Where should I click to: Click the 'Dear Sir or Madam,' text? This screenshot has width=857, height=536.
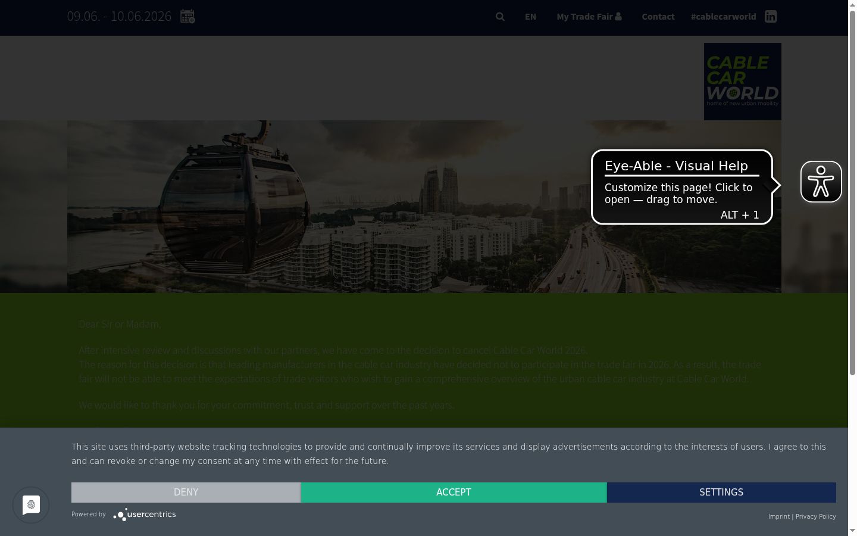(120, 324)
